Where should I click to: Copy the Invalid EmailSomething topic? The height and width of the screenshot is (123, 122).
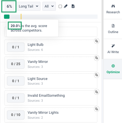click(x=97, y=92)
